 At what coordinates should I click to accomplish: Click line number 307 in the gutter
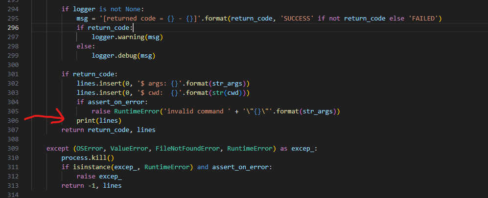(x=13, y=130)
